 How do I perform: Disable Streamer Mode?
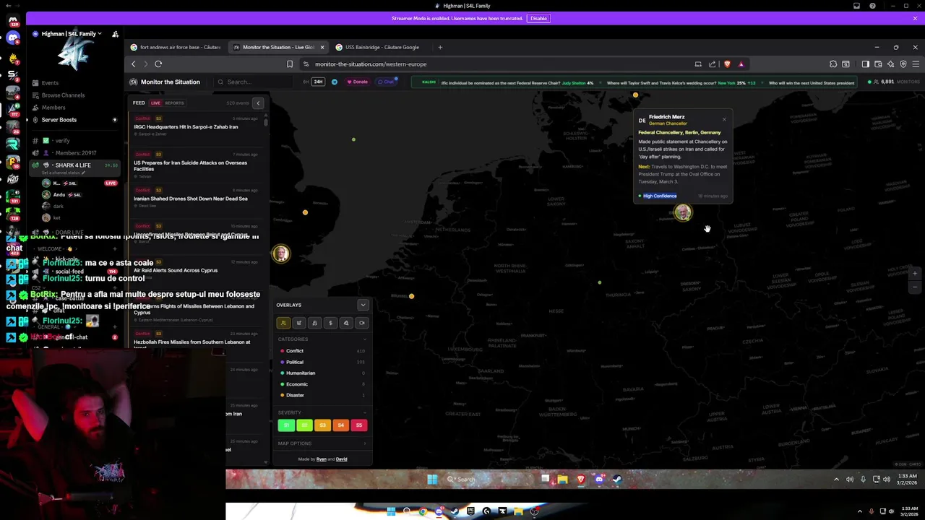tap(538, 18)
